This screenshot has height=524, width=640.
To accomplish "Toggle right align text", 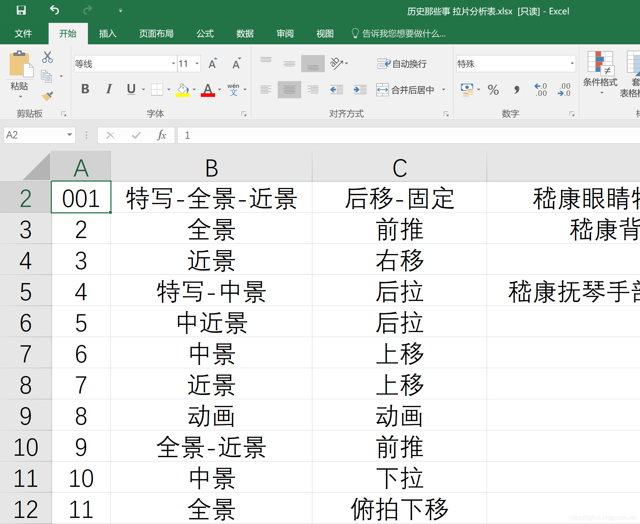I will (313, 89).
